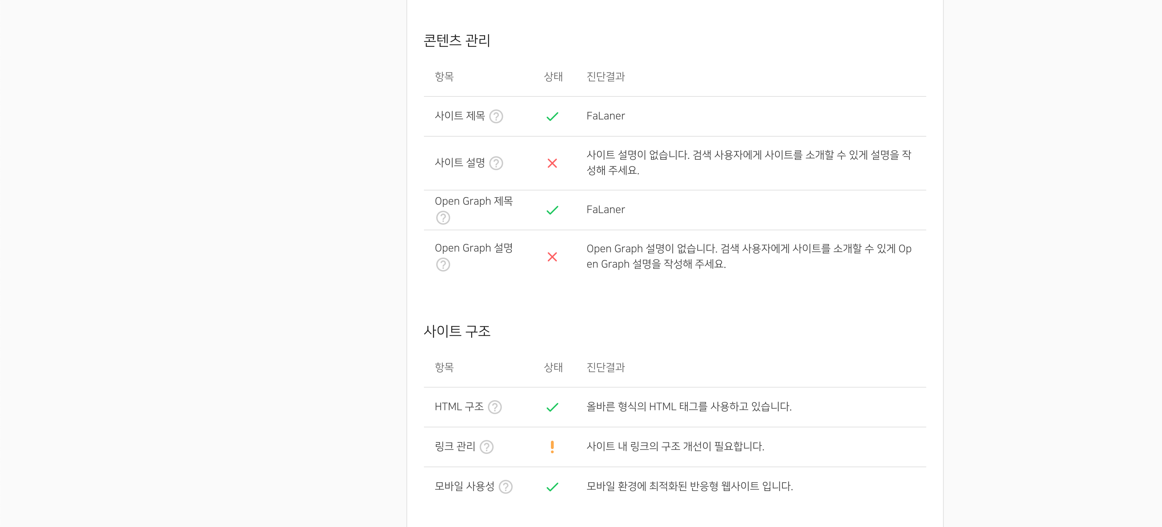Open the Open Graph 제목 help icon

(x=443, y=218)
